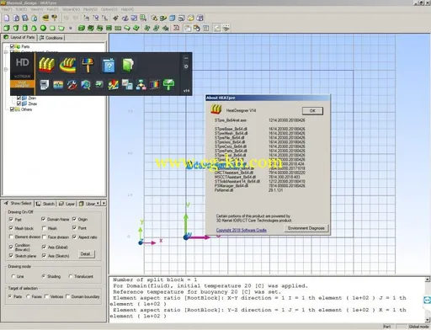Image resolution: width=431 pixels, height=330 pixels.
Task: Toggle the Zmax tree item checkbox
Action: 19,104
